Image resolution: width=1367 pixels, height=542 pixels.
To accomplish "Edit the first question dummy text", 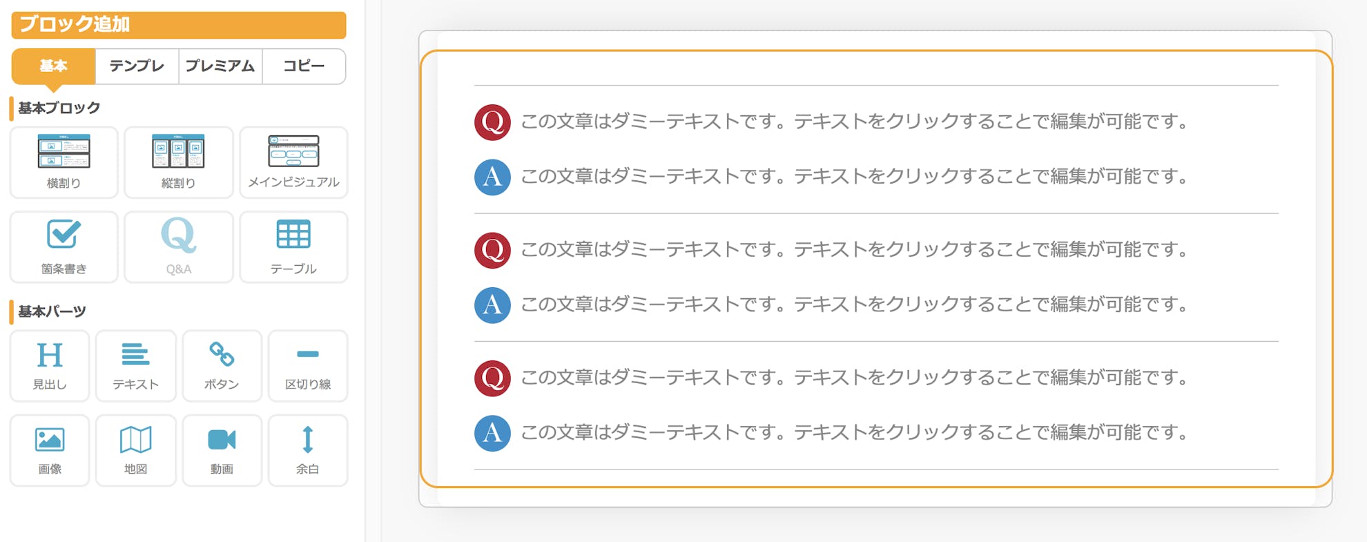I will [x=855, y=122].
